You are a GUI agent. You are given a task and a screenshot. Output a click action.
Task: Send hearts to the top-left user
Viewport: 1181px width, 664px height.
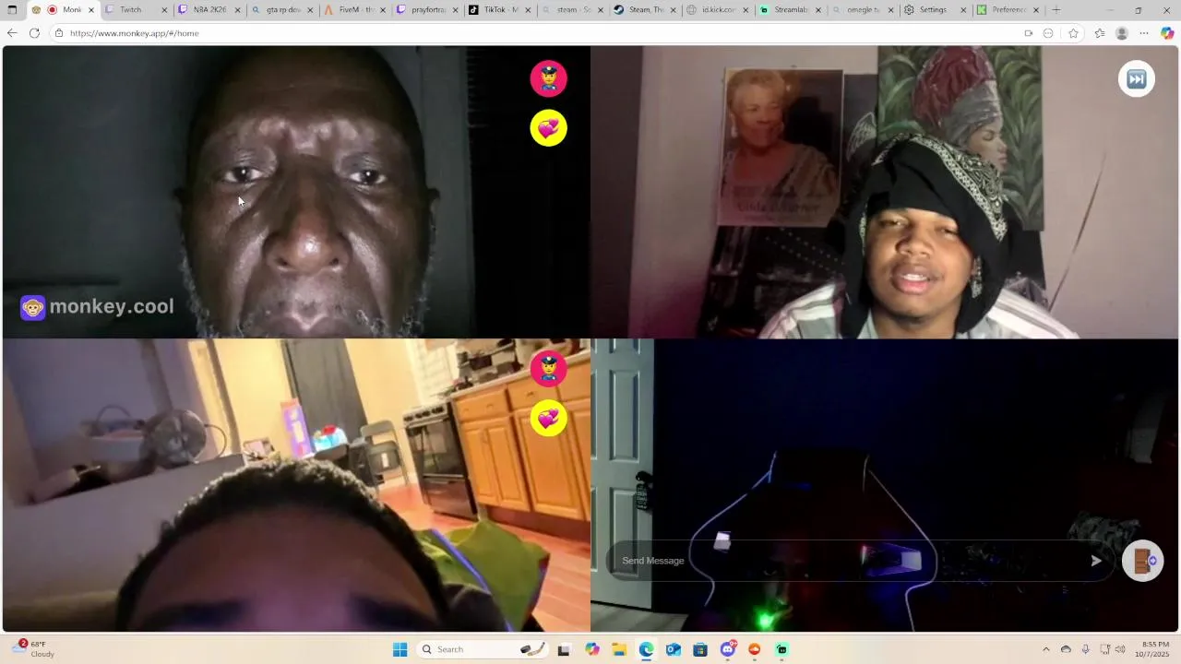click(x=548, y=128)
